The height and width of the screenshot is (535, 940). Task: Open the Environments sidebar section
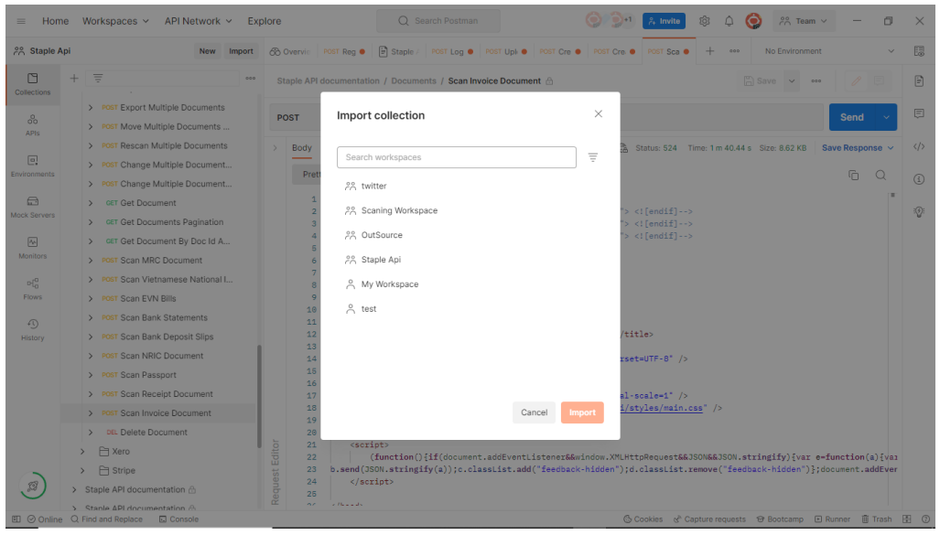[32, 166]
